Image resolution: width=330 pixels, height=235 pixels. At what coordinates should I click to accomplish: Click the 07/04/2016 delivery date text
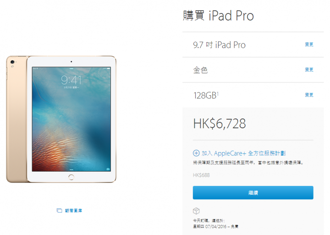tap(216, 226)
